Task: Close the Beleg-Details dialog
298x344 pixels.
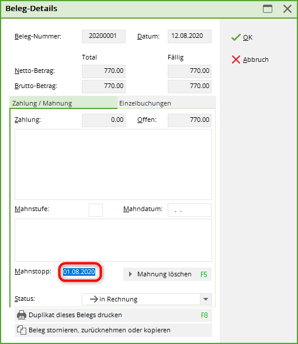Action: pos(287,9)
